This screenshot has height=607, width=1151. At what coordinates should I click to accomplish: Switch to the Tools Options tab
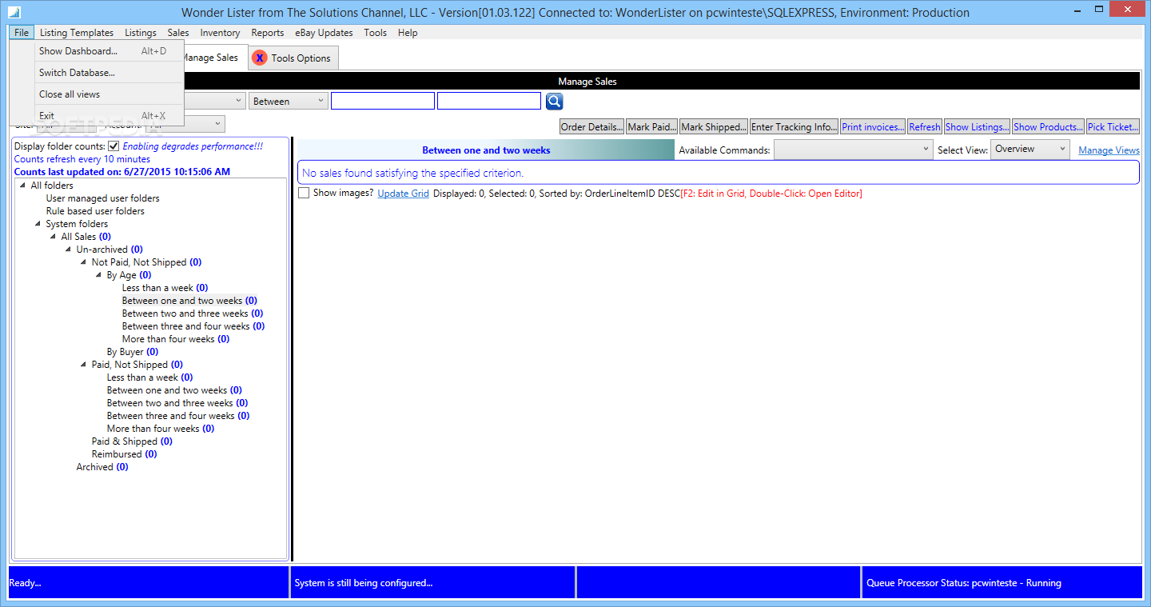click(x=293, y=58)
